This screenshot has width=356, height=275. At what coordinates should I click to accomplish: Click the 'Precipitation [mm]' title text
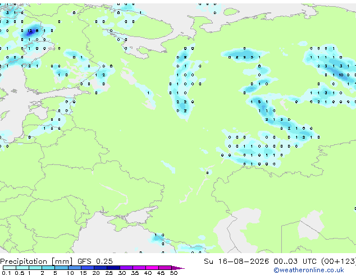[36, 262]
